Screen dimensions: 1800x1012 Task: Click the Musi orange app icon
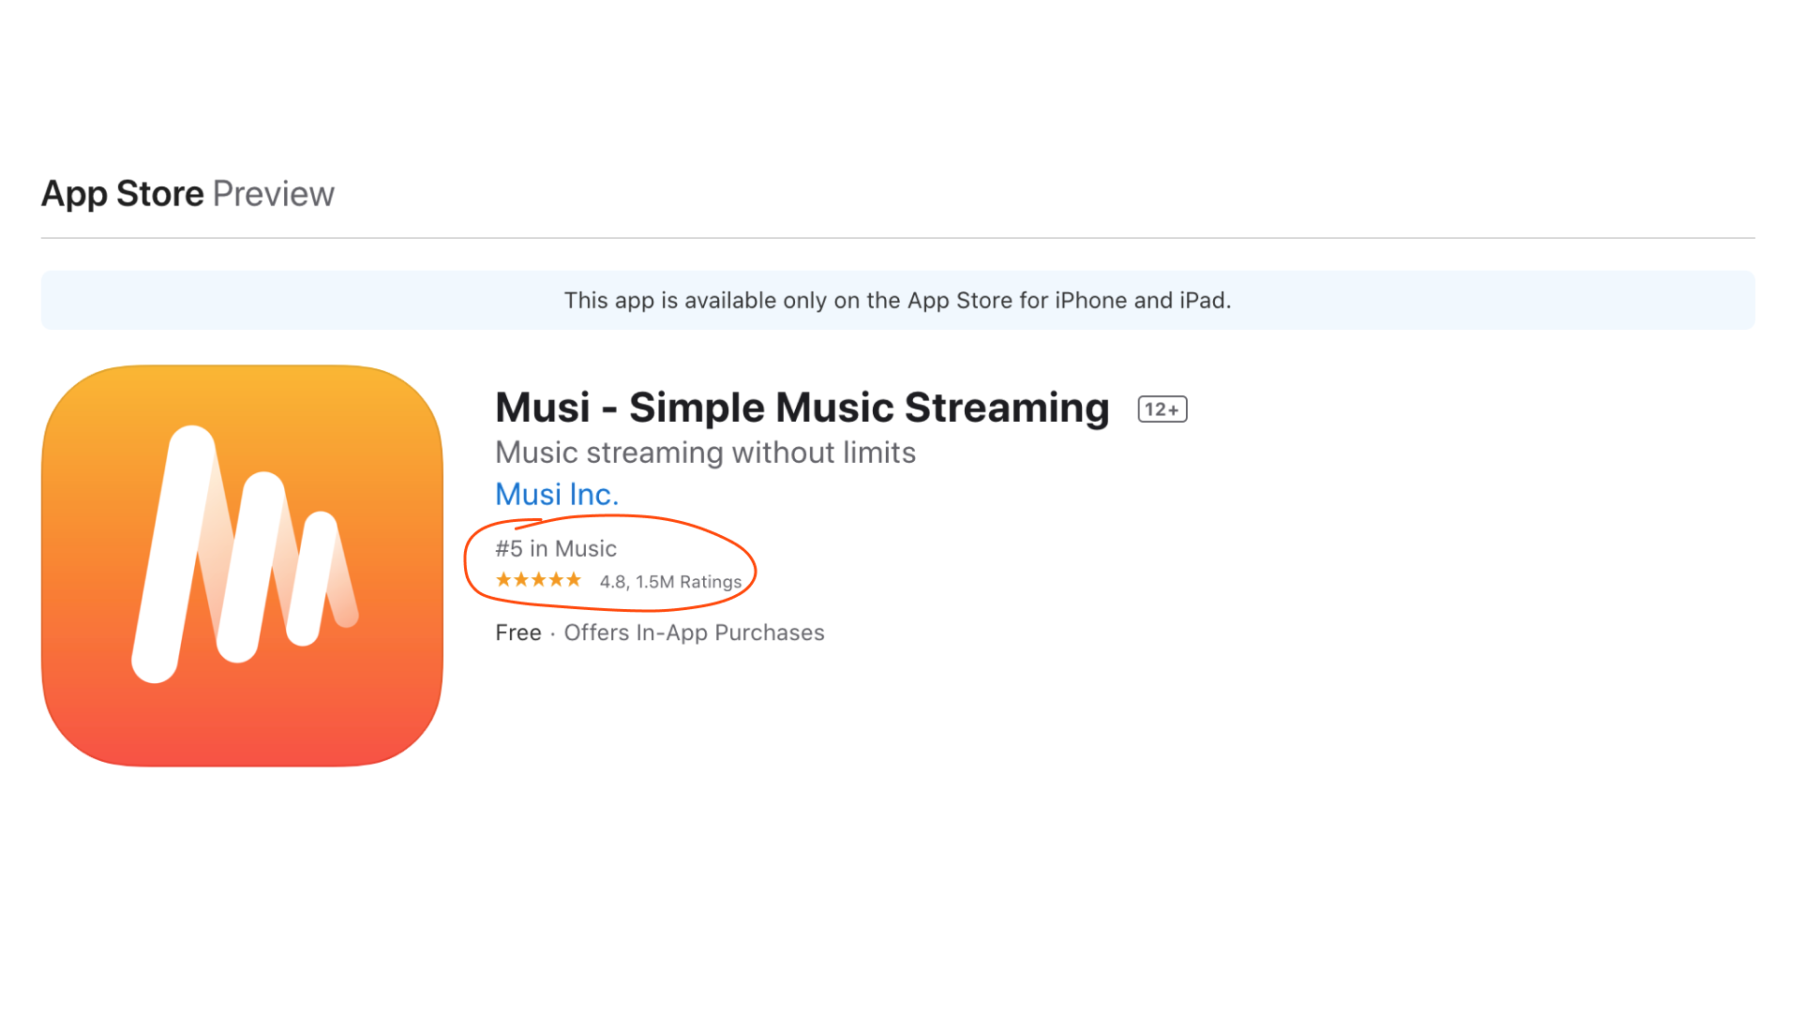click(242, 566)
